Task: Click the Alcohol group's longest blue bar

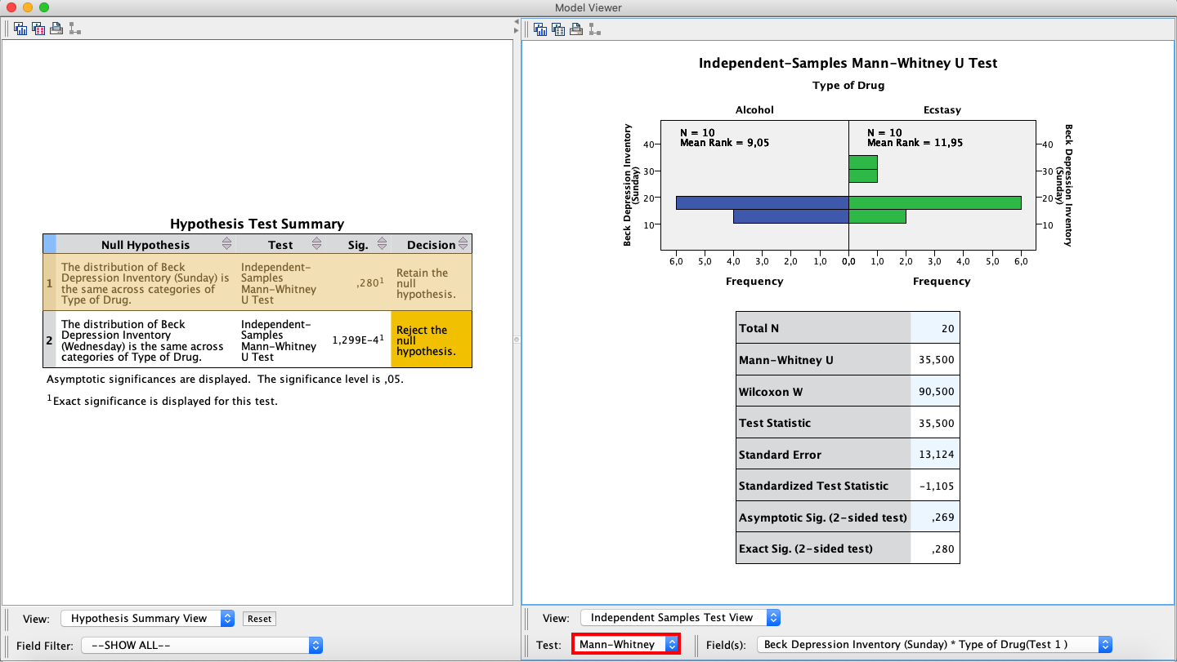Action: [762, 202]
